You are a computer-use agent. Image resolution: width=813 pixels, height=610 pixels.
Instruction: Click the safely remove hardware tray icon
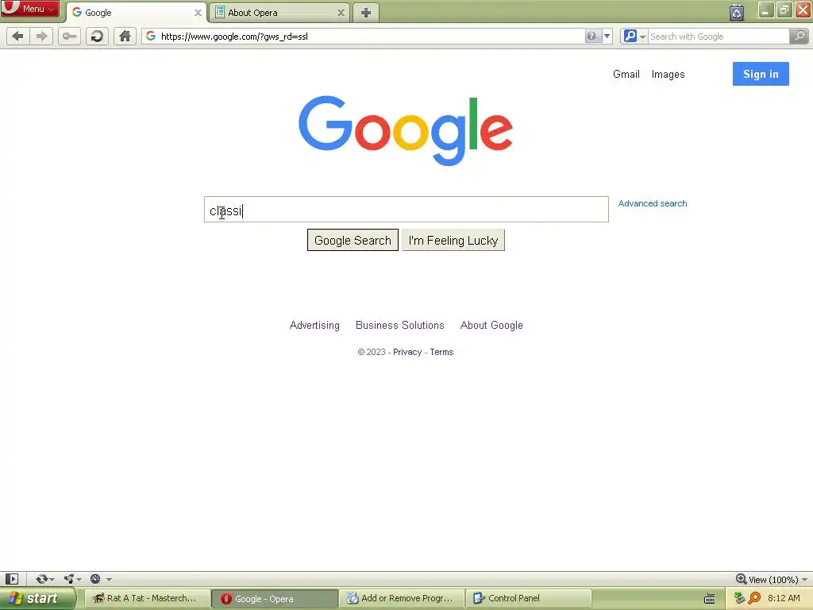(739, 598)
